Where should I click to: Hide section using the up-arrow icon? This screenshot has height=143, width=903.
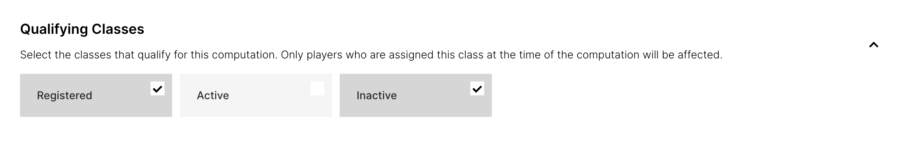point(873,45)
